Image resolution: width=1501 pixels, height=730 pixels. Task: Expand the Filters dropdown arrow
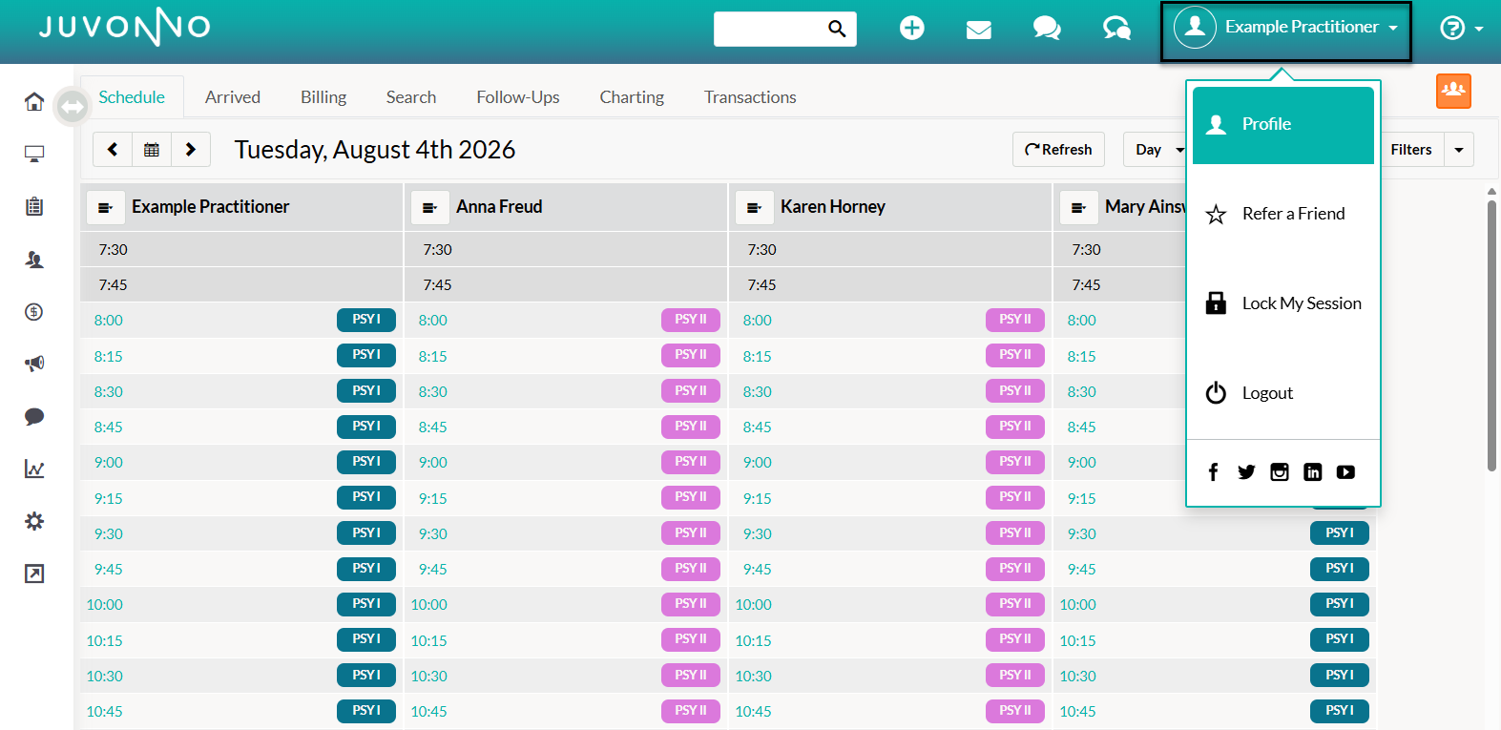click(x=1459, y=150)
